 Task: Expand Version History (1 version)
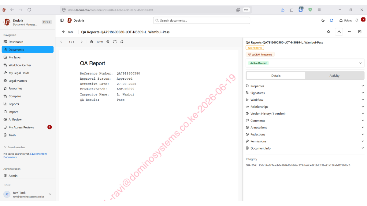(305, 114)
